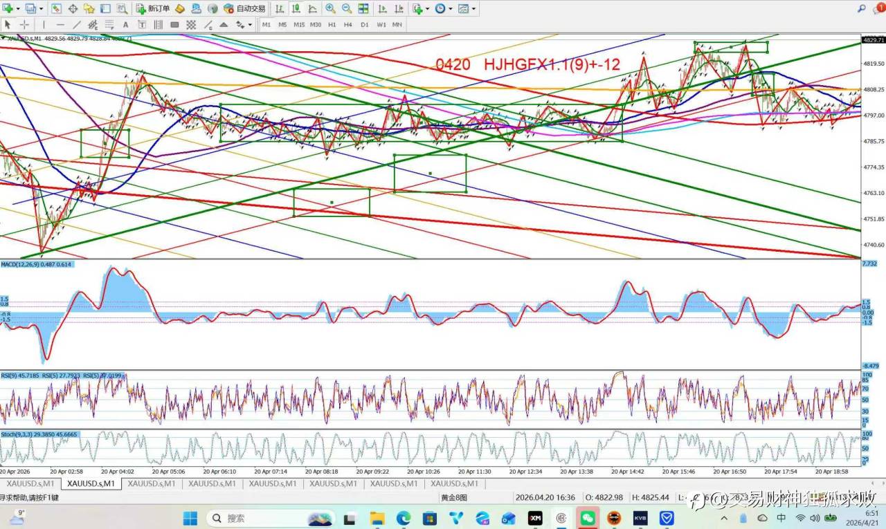Zoom out of the chart
Image resolution: width=886 pixels, height=529 pixels.
click(346, 9)
